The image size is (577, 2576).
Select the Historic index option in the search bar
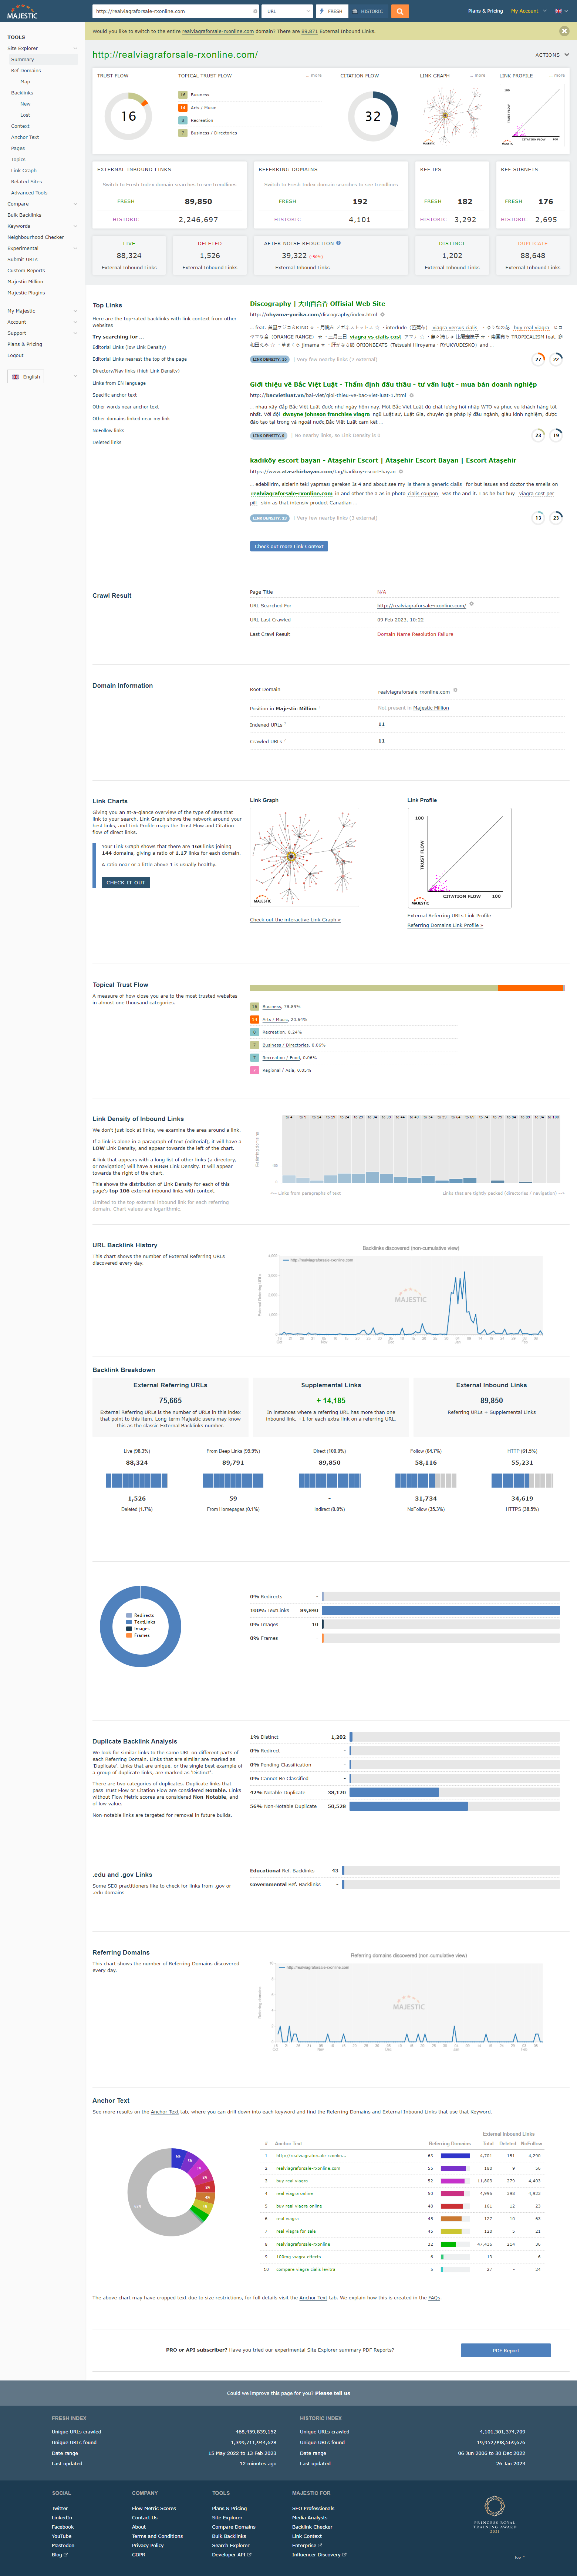click(x=368, y=11)
